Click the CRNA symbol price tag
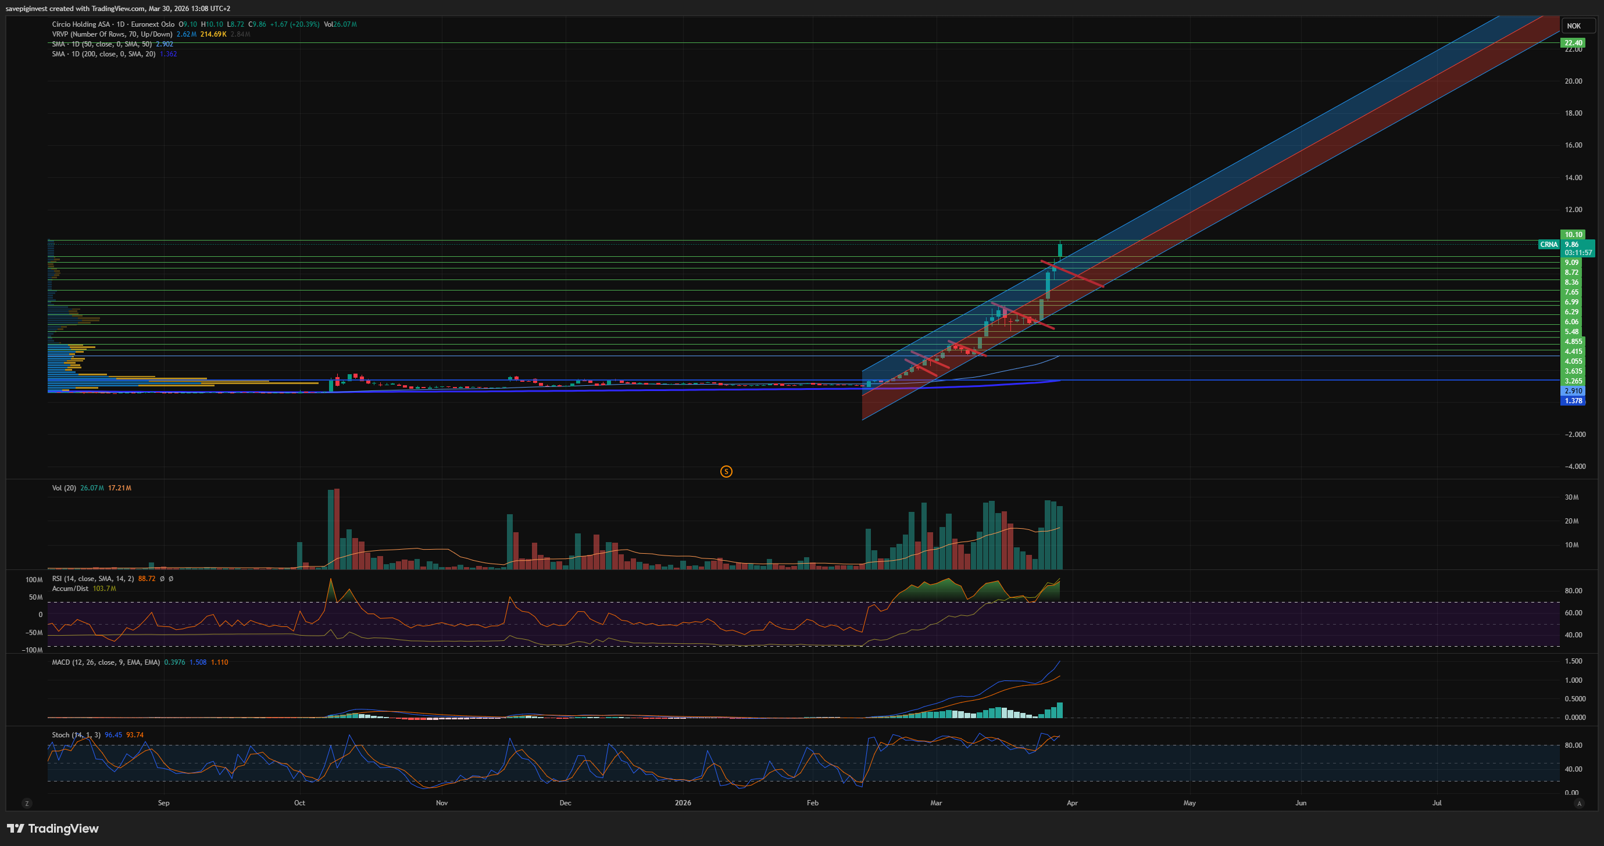This screenshot has width=1604, height=846. point(1549,245)
